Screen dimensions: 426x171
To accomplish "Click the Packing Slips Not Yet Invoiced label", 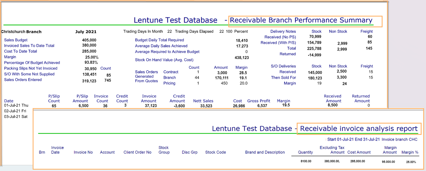I will tap(30, 68).
